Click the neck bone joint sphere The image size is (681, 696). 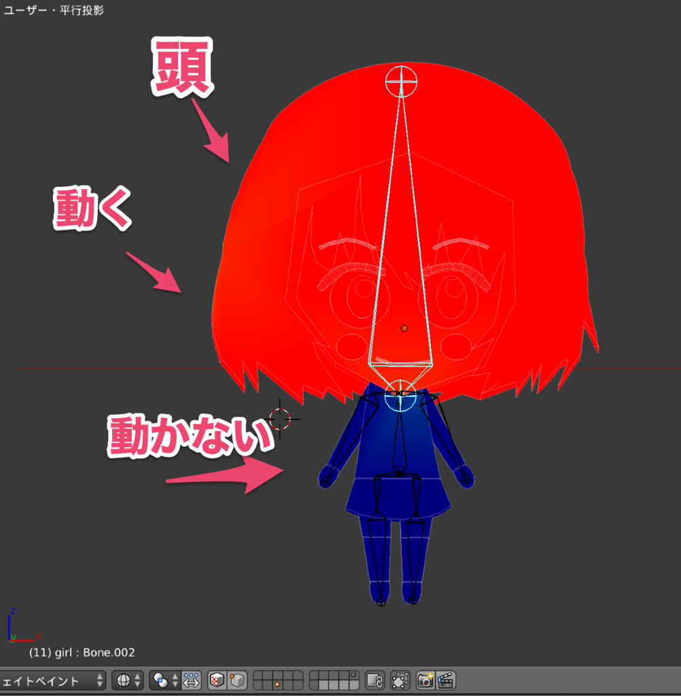click(402, 394)
